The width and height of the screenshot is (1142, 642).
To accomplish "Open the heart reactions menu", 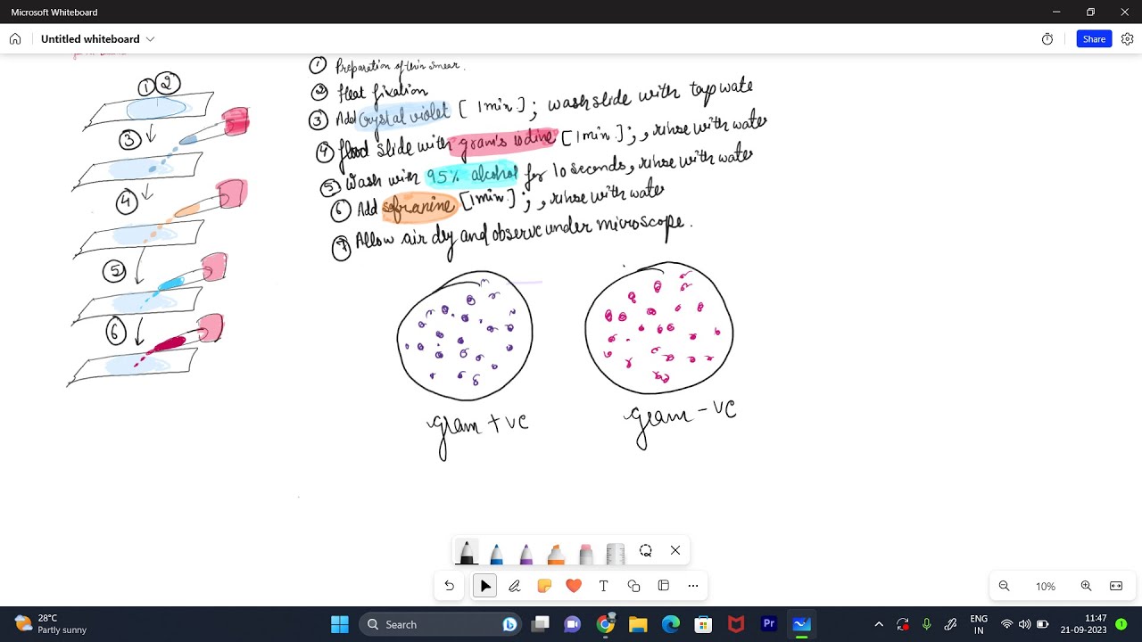I will coord(574,586).
